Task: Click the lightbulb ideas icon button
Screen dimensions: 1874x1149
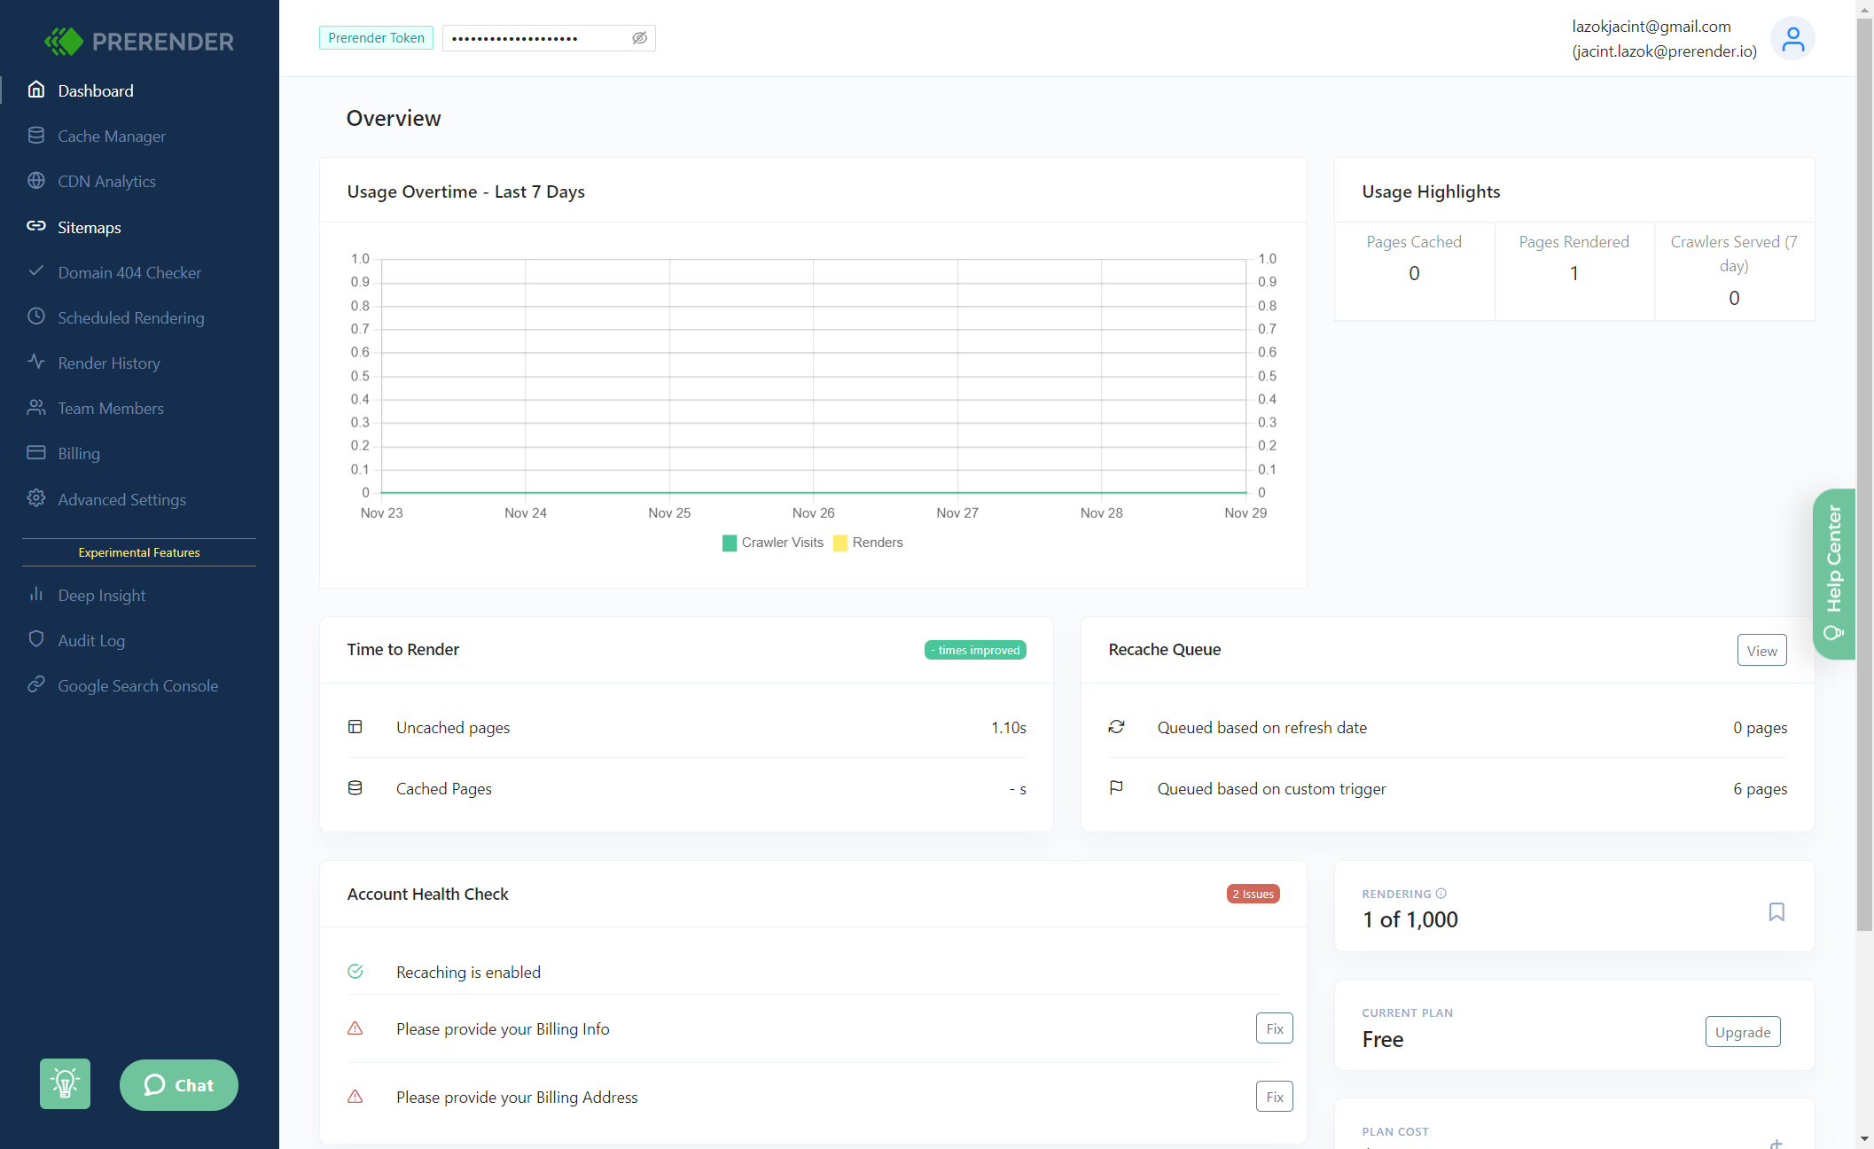Action: click(65, 1083)
